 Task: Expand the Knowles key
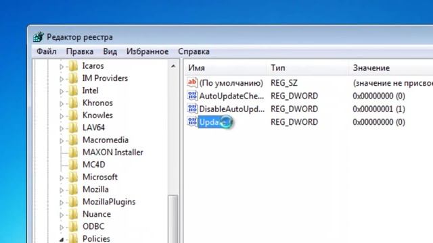(x=62, y=116)
